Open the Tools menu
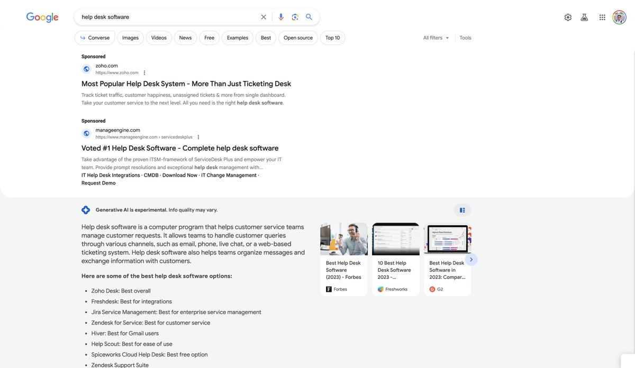 (x=465, y=38)
